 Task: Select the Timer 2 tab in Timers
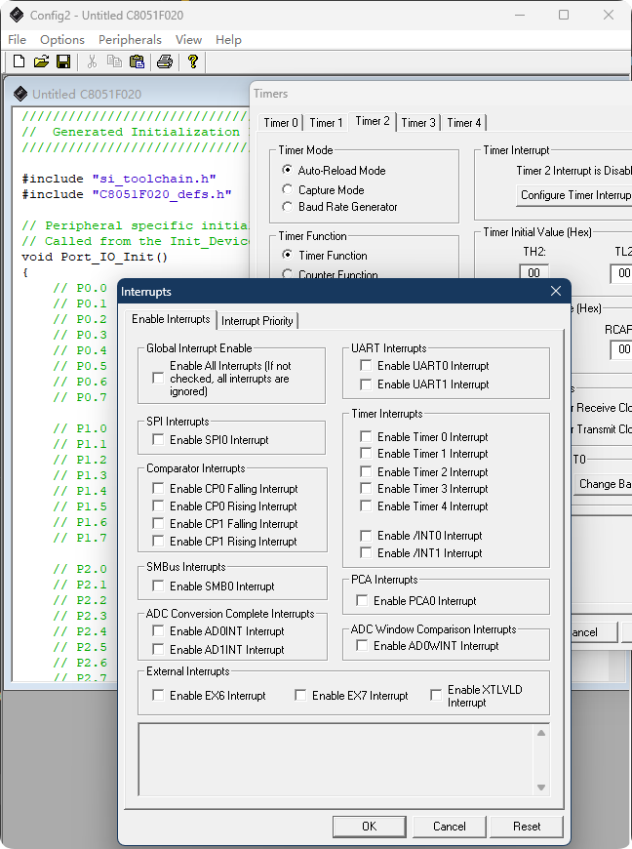point(373,121)
